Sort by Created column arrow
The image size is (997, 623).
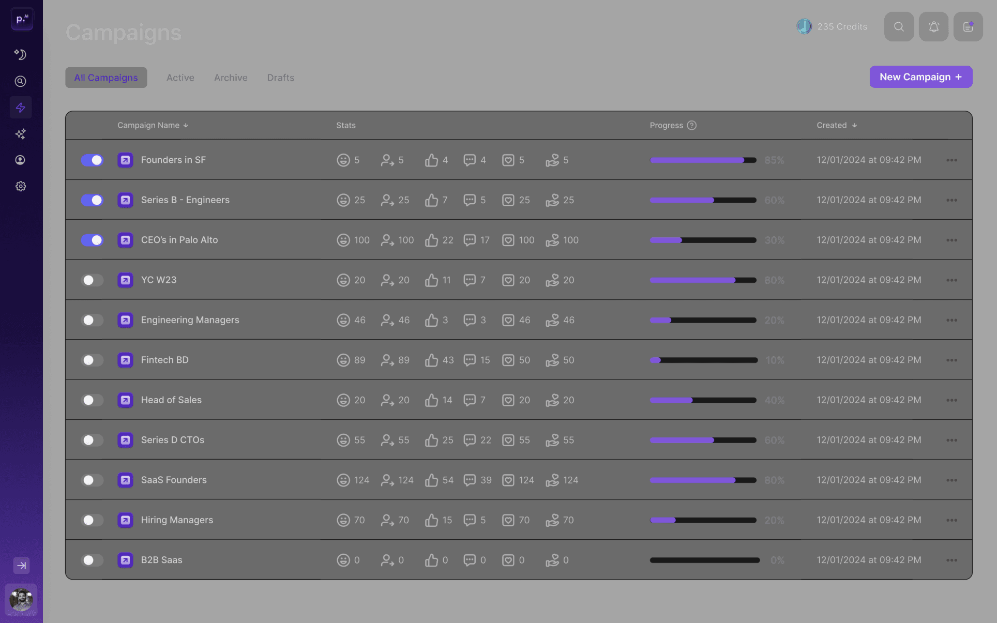pyautogui.click(x=854, y=126)
